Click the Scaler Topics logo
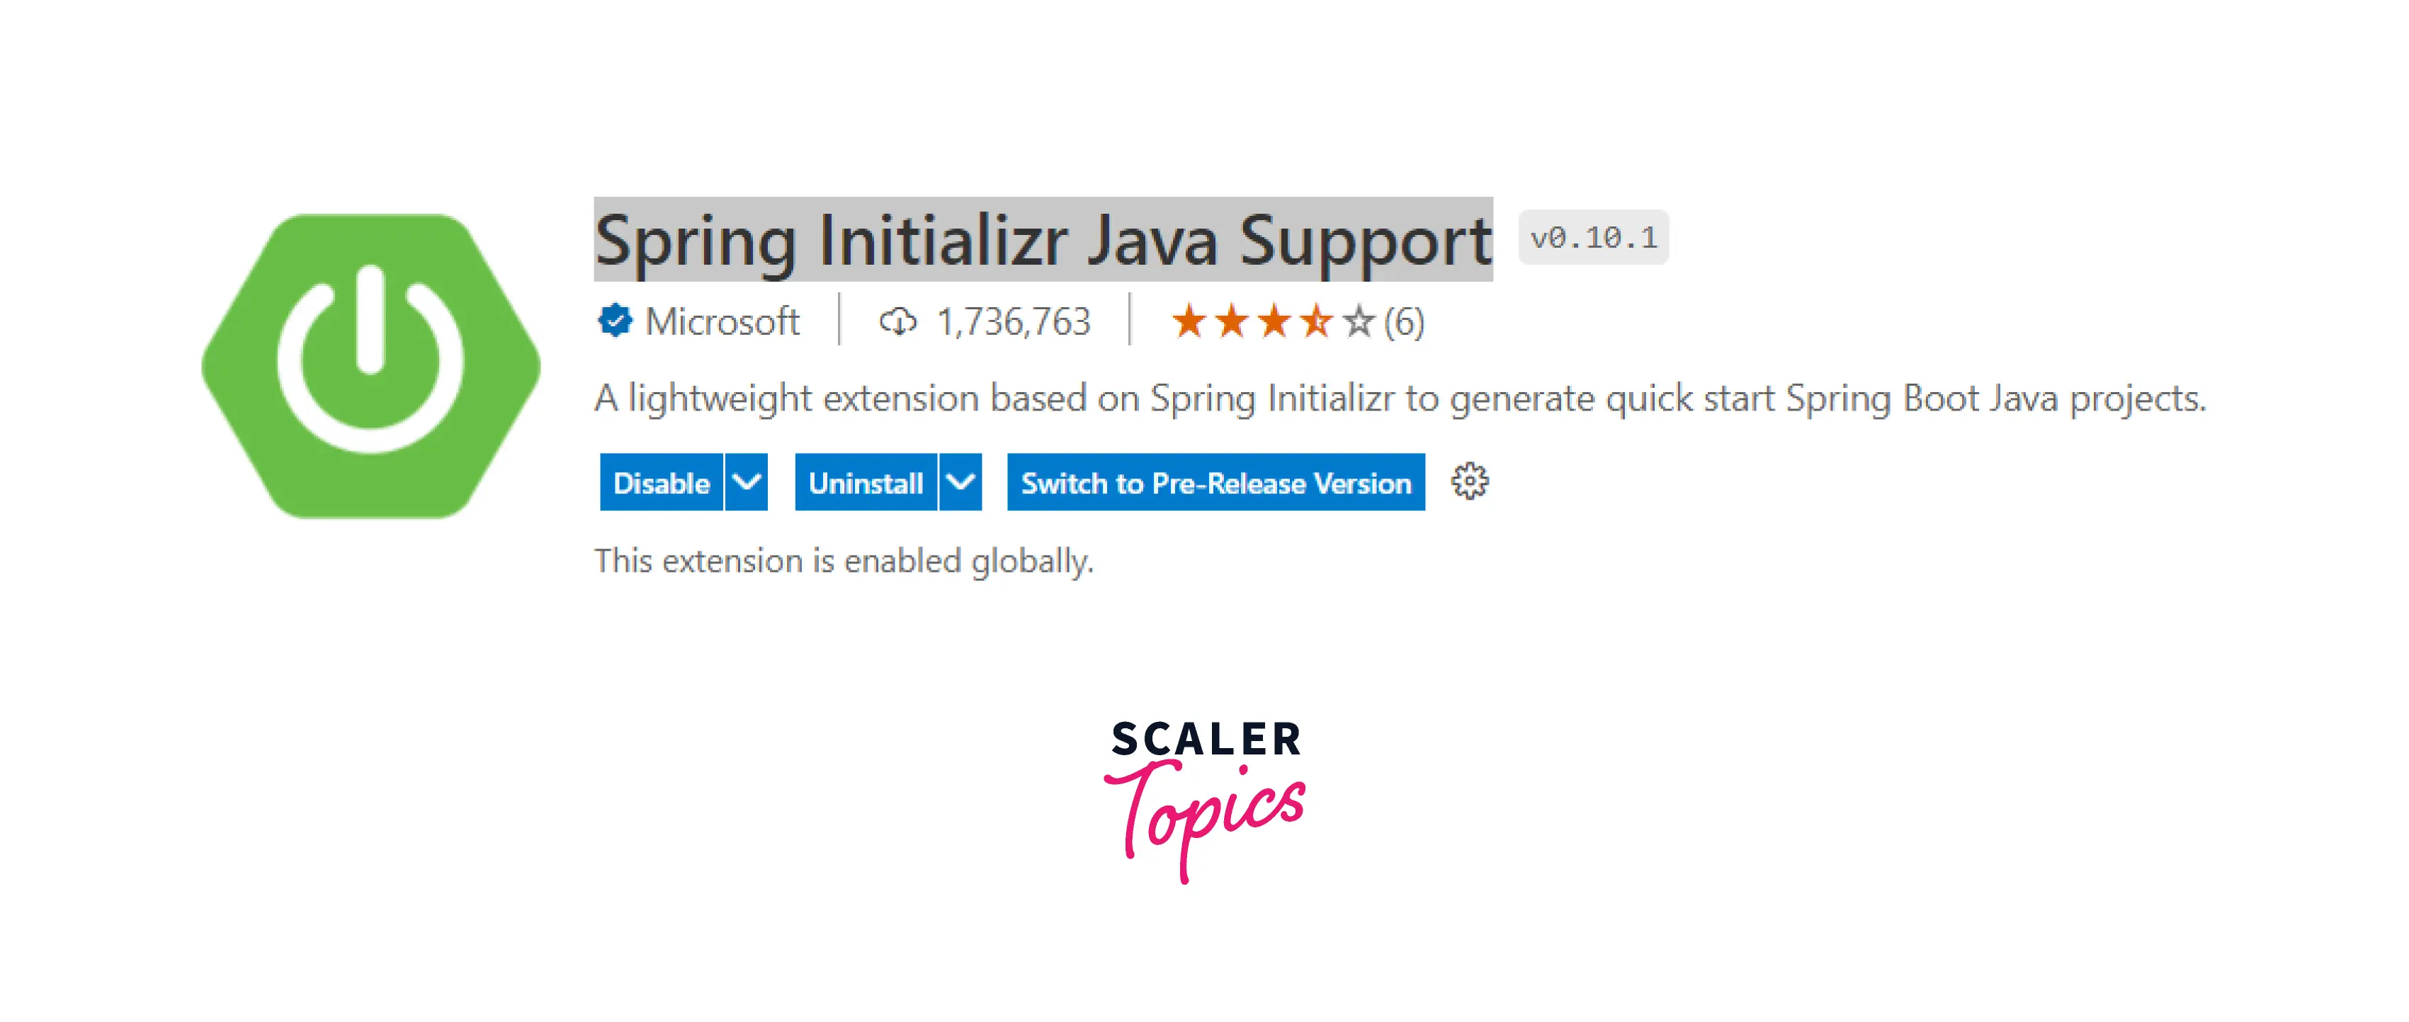The width and height of the screenshot is (2409, 1022). [x=1204, y=799]
